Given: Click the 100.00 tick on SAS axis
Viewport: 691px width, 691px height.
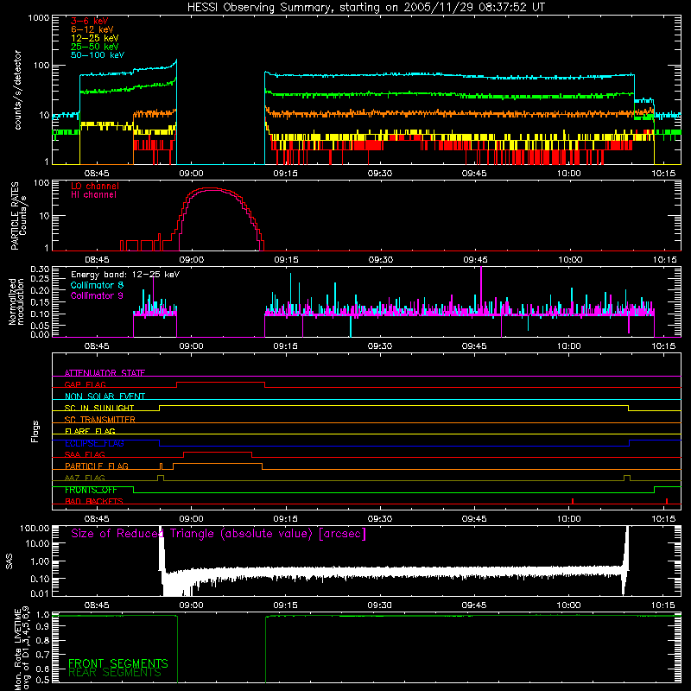Looking at the screenshot, I should (x=35, y=528).
